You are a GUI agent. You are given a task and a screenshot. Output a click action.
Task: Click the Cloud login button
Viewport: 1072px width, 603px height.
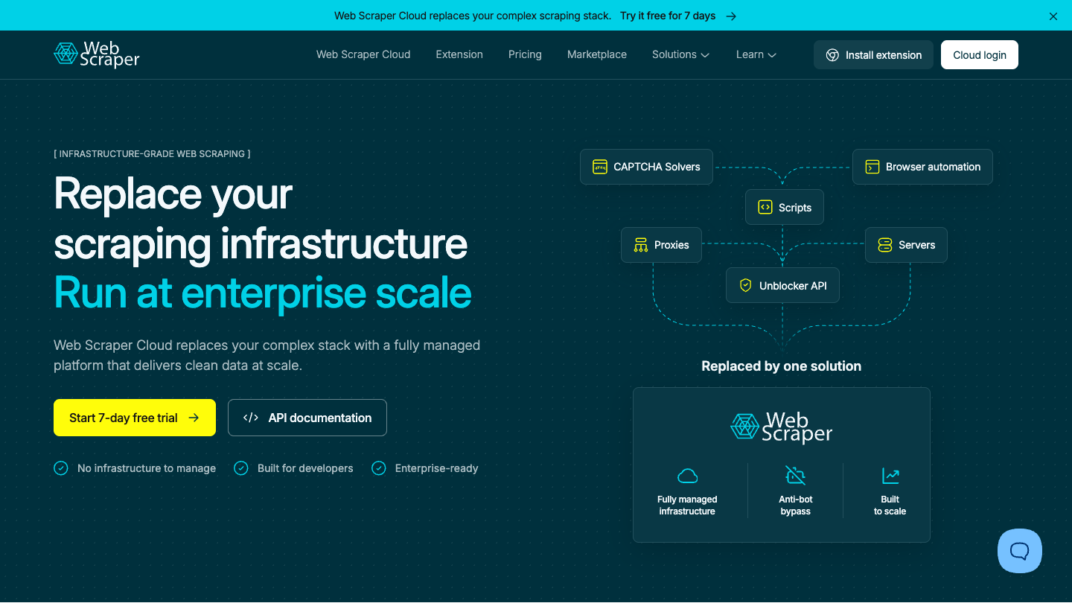(x=980, y=55)
